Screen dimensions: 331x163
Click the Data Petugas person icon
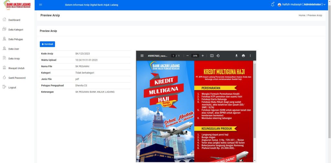tap(4, 39)
